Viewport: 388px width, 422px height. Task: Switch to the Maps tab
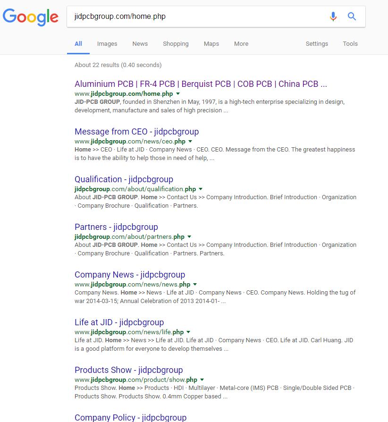(x=211, y=43)
